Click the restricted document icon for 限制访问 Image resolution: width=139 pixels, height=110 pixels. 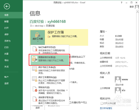(x=35, y=89)
